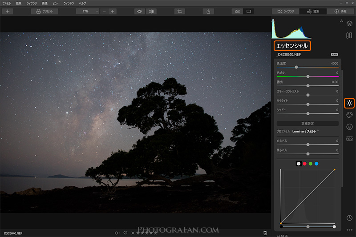
Task: Switch to single image view
Action: pyautogui.click(x=249, y=12)
